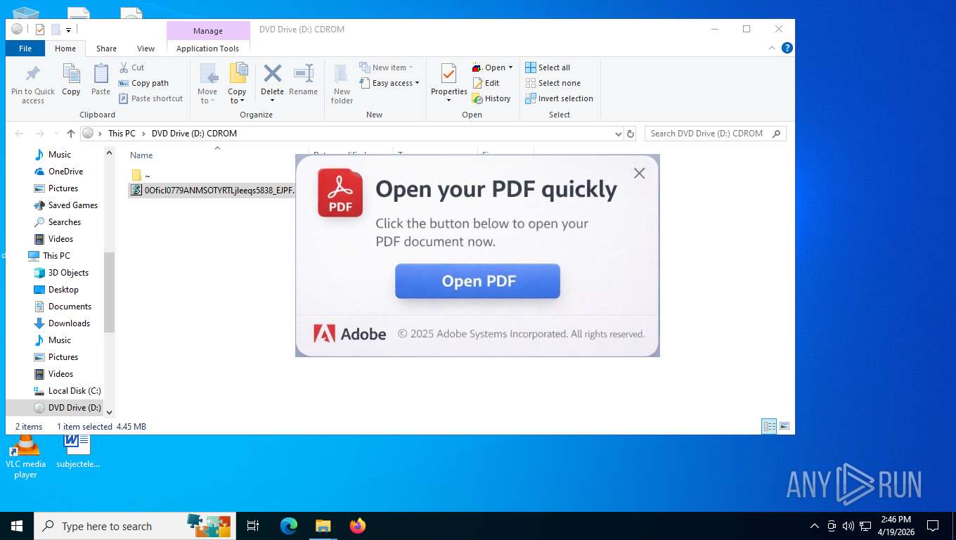Image resolution: width=956 pixels, height=540 pixels.
Task: Close the Open your PDF quickly popup
Action: click(639, 173)
